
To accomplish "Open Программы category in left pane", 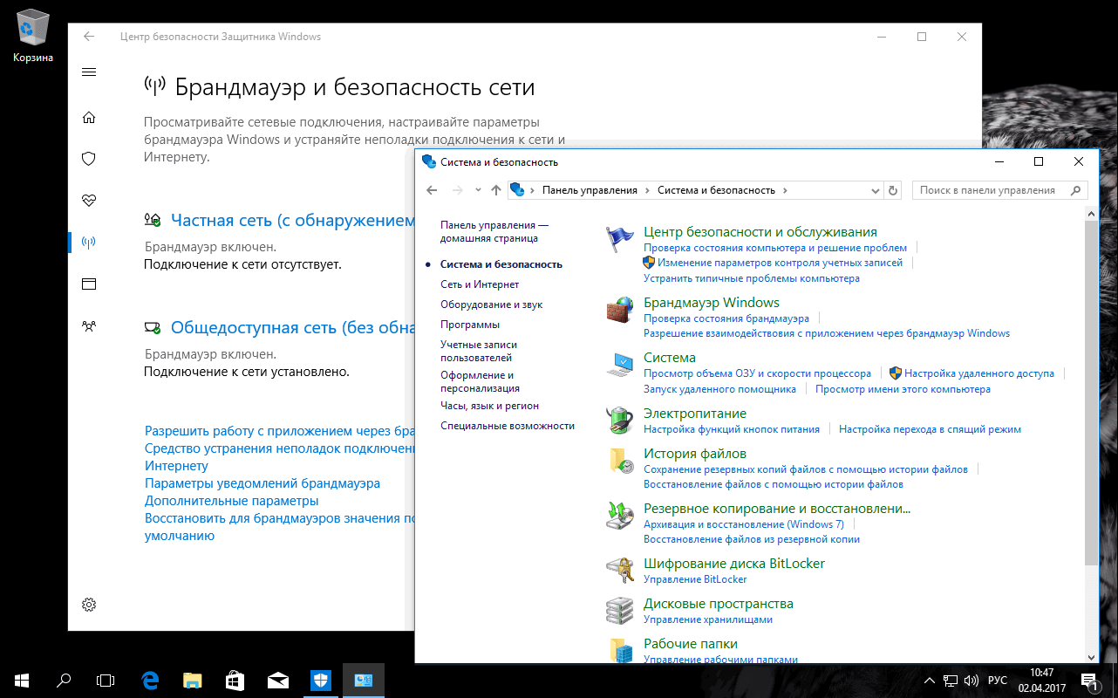I will pyautogui.click(x=470, y=325).
